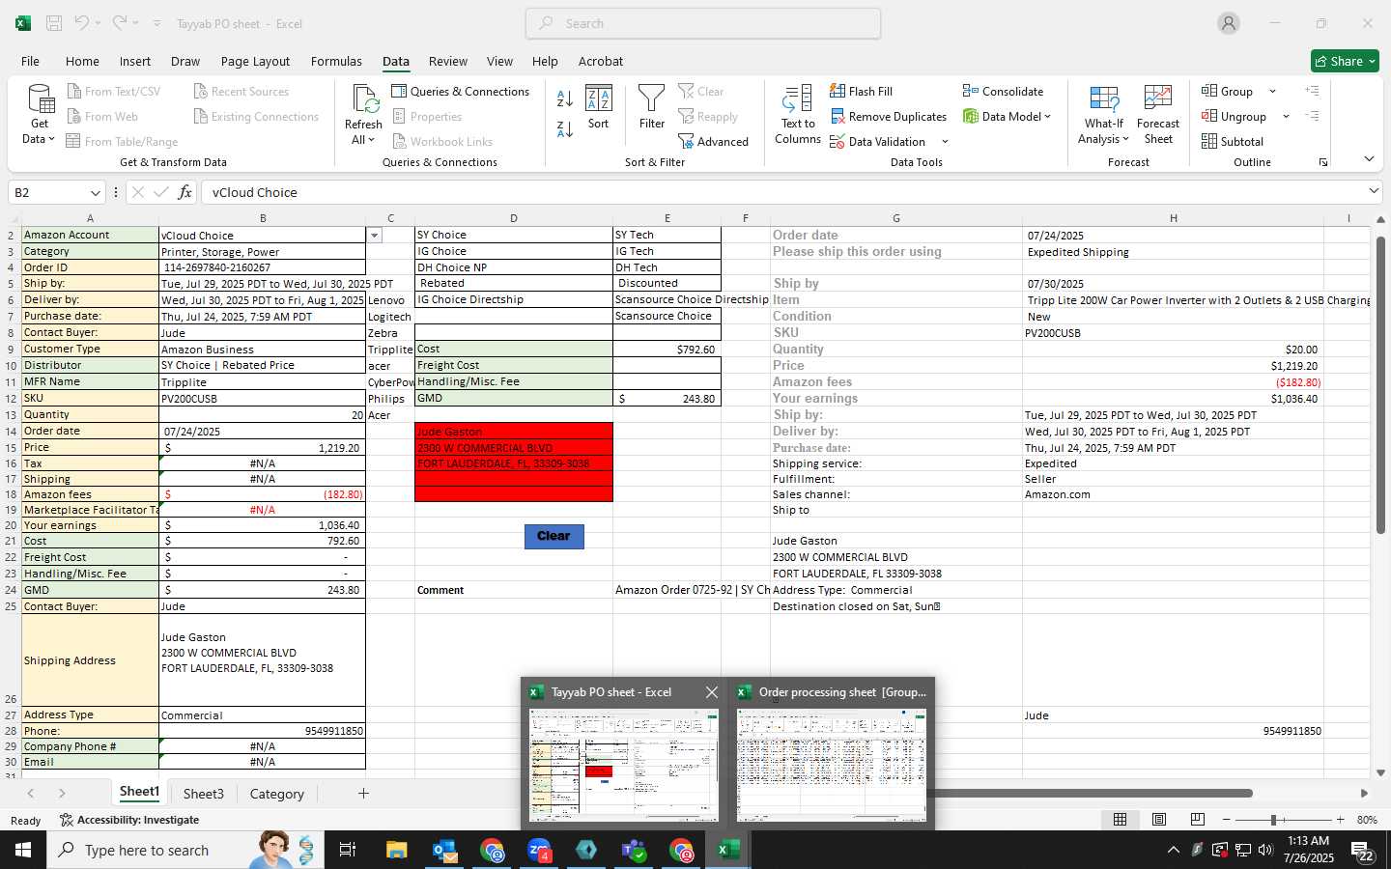Open the File menu

30,61
